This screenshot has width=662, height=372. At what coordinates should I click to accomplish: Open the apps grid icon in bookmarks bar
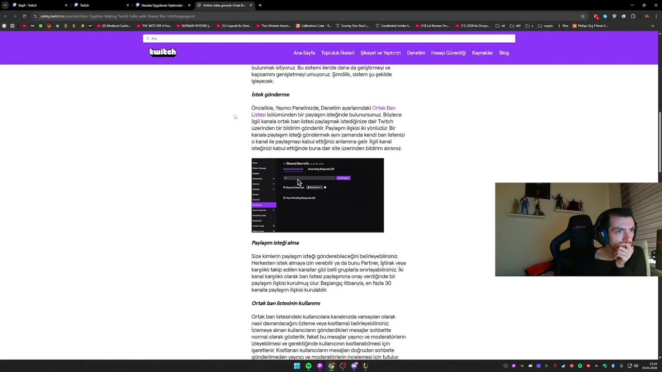12,25
